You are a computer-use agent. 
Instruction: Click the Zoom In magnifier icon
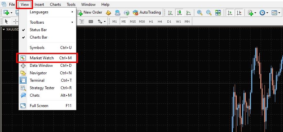[200, 13]
